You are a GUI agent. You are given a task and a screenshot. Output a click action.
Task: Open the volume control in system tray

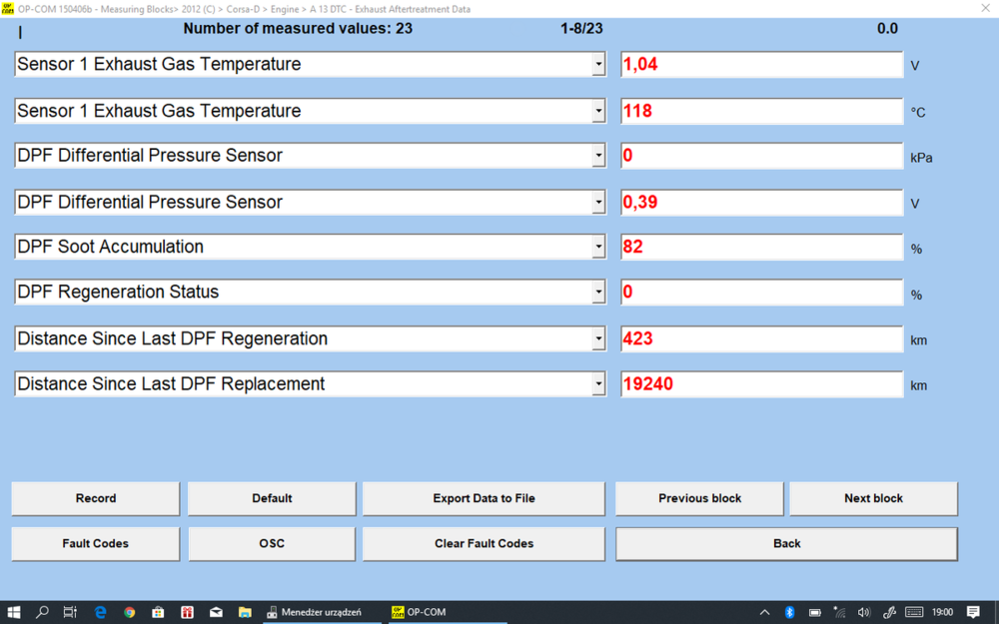point(863,611)
